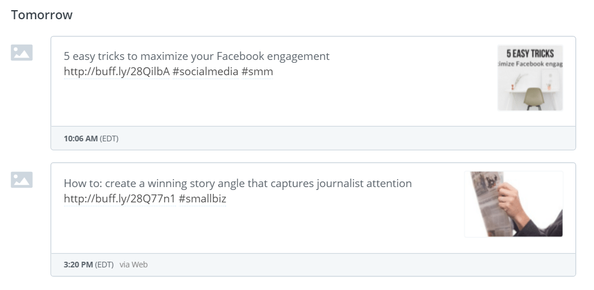This screenshot has height=290, width=594.
Task: Open the newspaper thumbnail image
Action: [x=513, y=204]
